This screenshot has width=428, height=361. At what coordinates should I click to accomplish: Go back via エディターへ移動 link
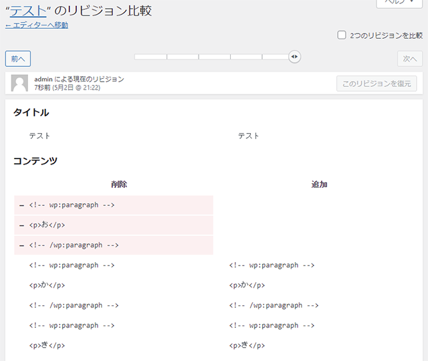tap(37, 25)
